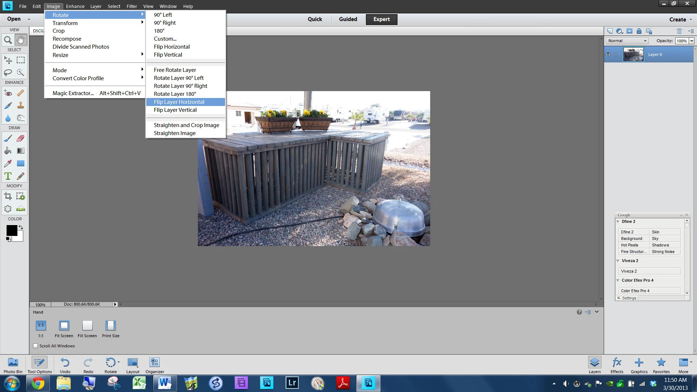Click the black foreground color swatch

point(11,230)
